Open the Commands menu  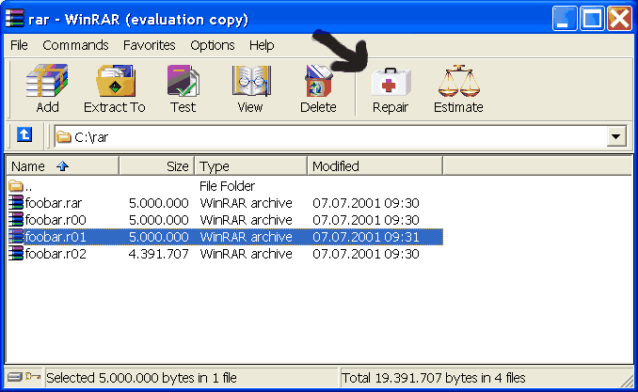coord(75,45)
